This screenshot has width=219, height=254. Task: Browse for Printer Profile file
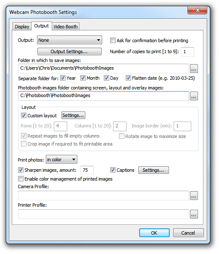tap(194, 214)
